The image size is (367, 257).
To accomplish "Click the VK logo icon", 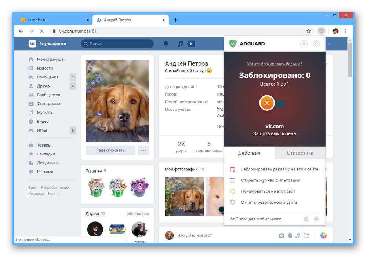I will [32, 44].
